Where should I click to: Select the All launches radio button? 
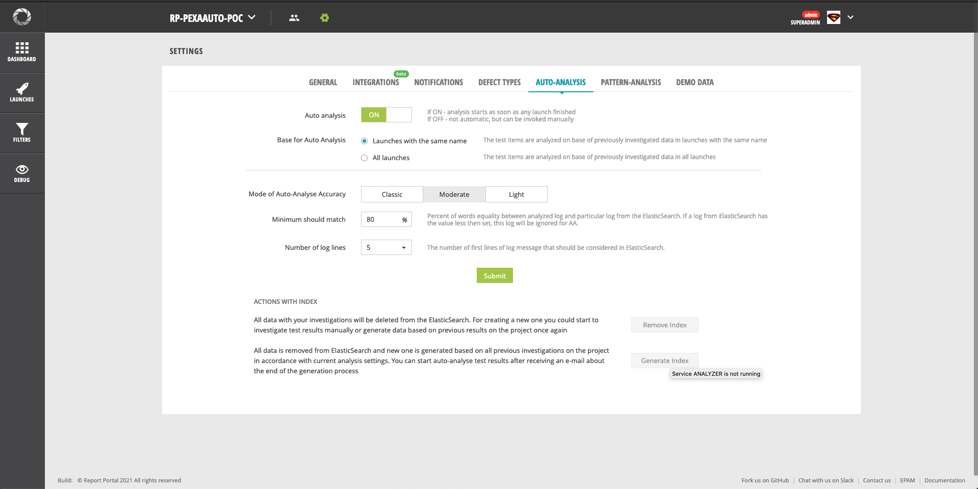(364, 158)
